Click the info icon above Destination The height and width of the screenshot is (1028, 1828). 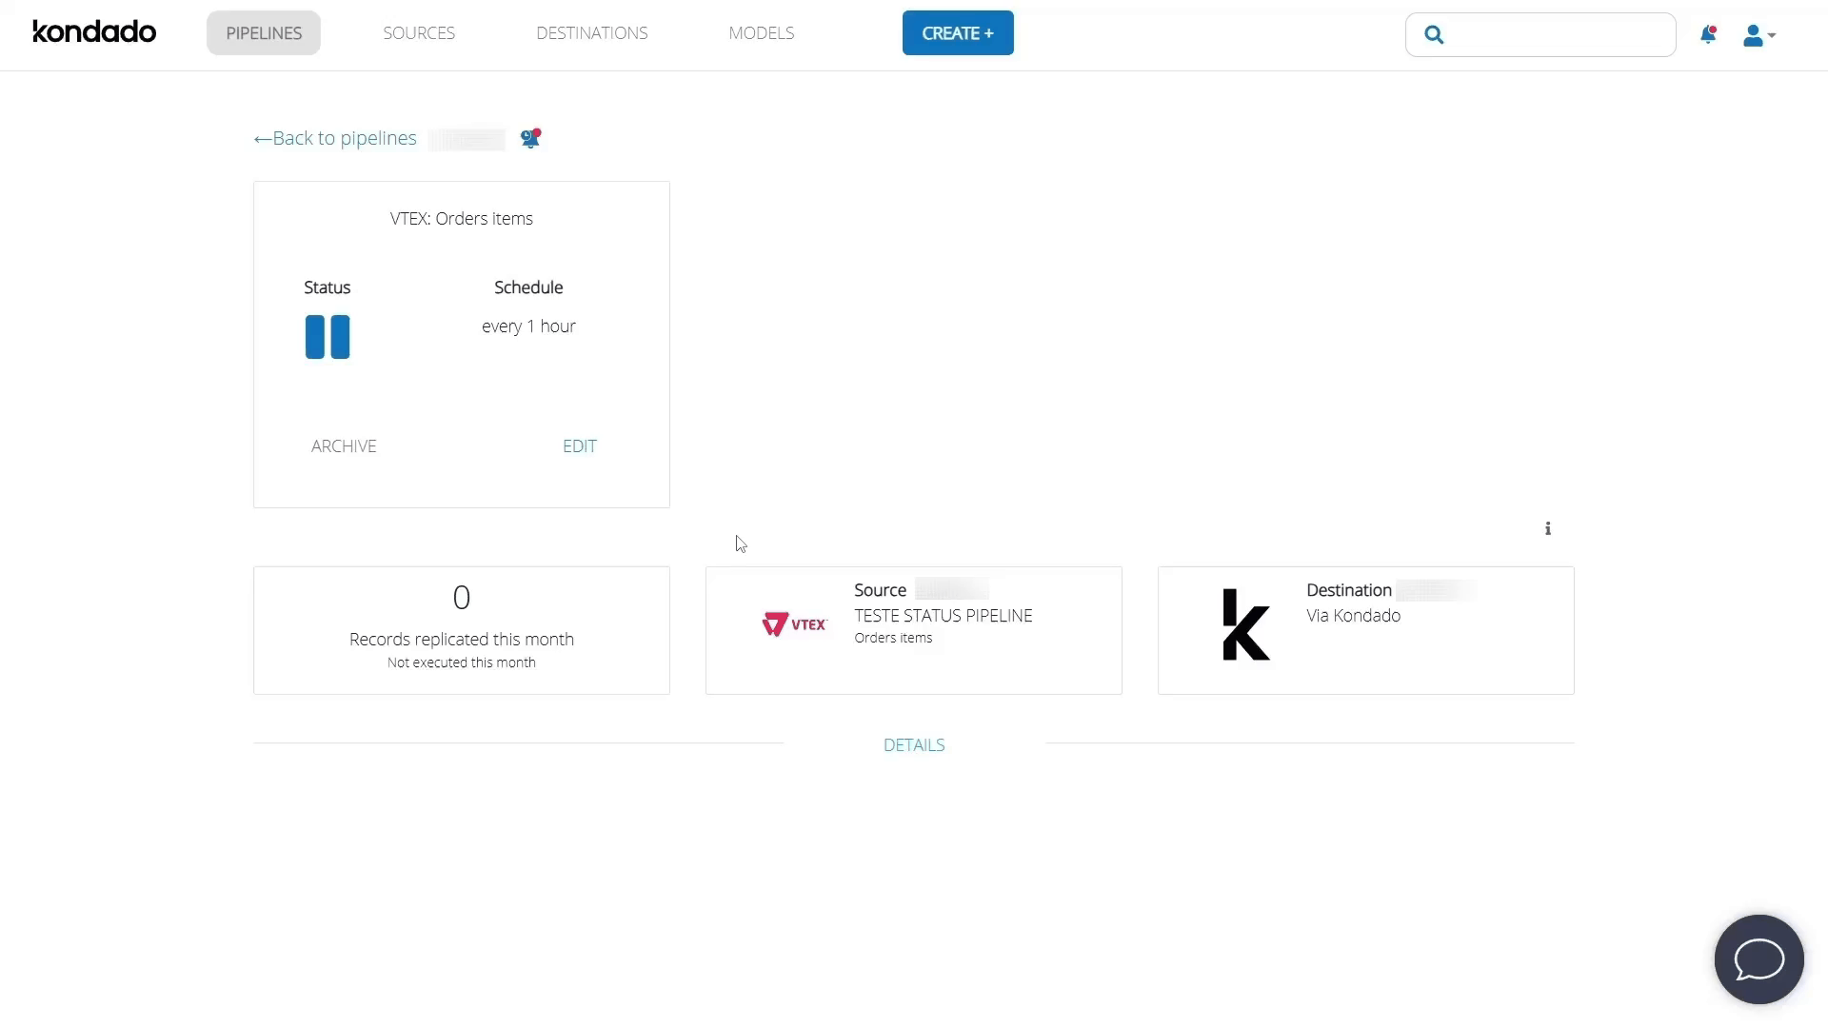point(1548,528)
